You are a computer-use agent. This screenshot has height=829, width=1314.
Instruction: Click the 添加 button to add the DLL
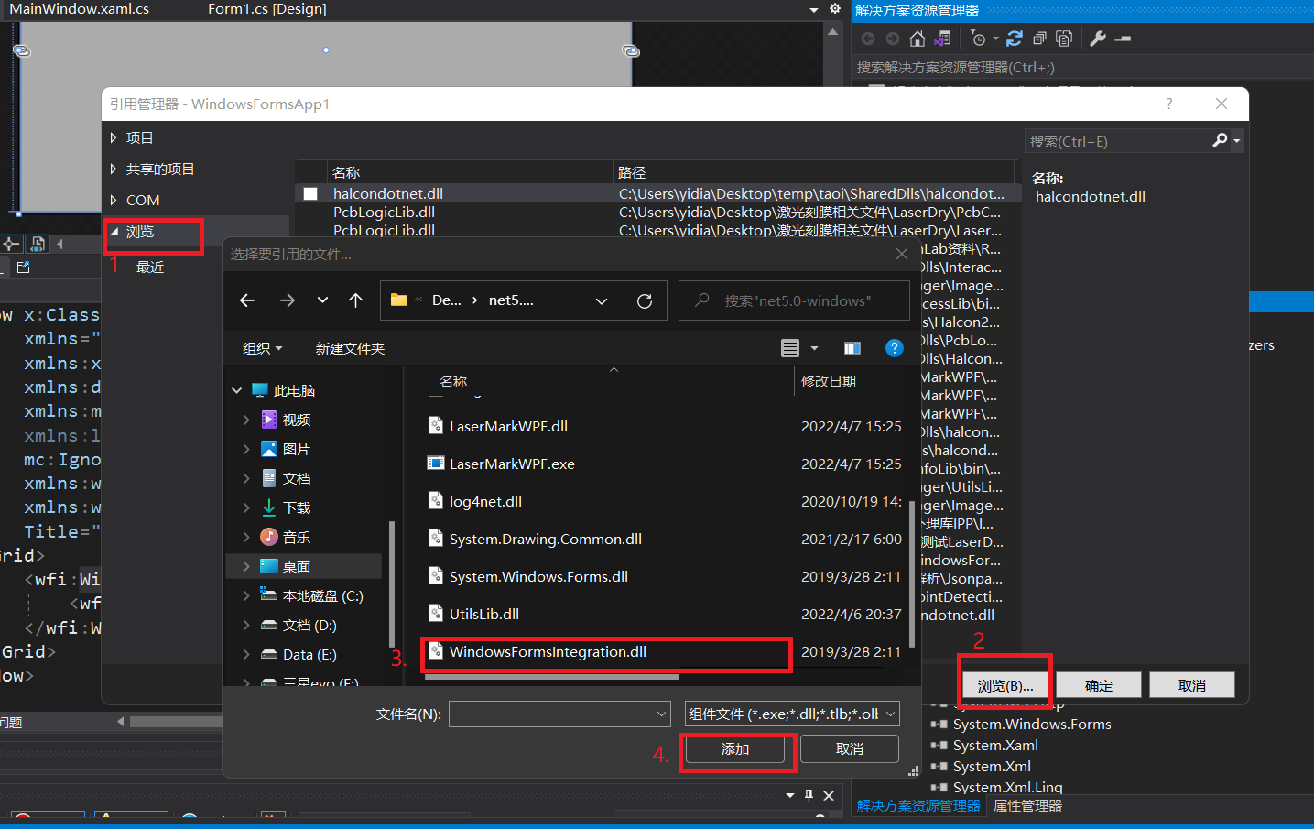(737, 749)
